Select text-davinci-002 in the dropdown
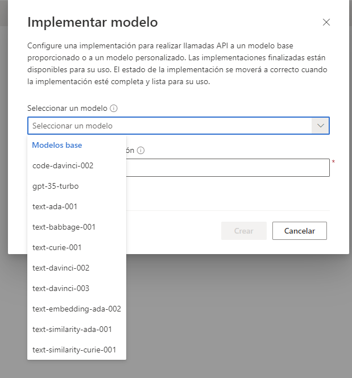The image size is (352, 378). (x=77, y=268)
